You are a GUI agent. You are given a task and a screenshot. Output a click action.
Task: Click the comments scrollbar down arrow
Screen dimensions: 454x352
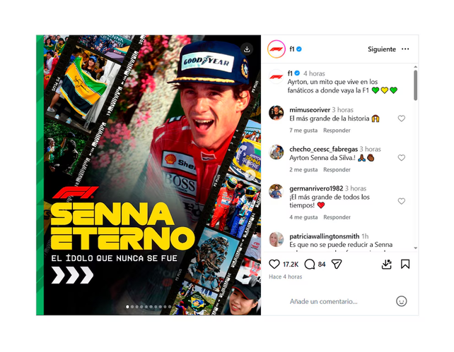click(416, 248)
